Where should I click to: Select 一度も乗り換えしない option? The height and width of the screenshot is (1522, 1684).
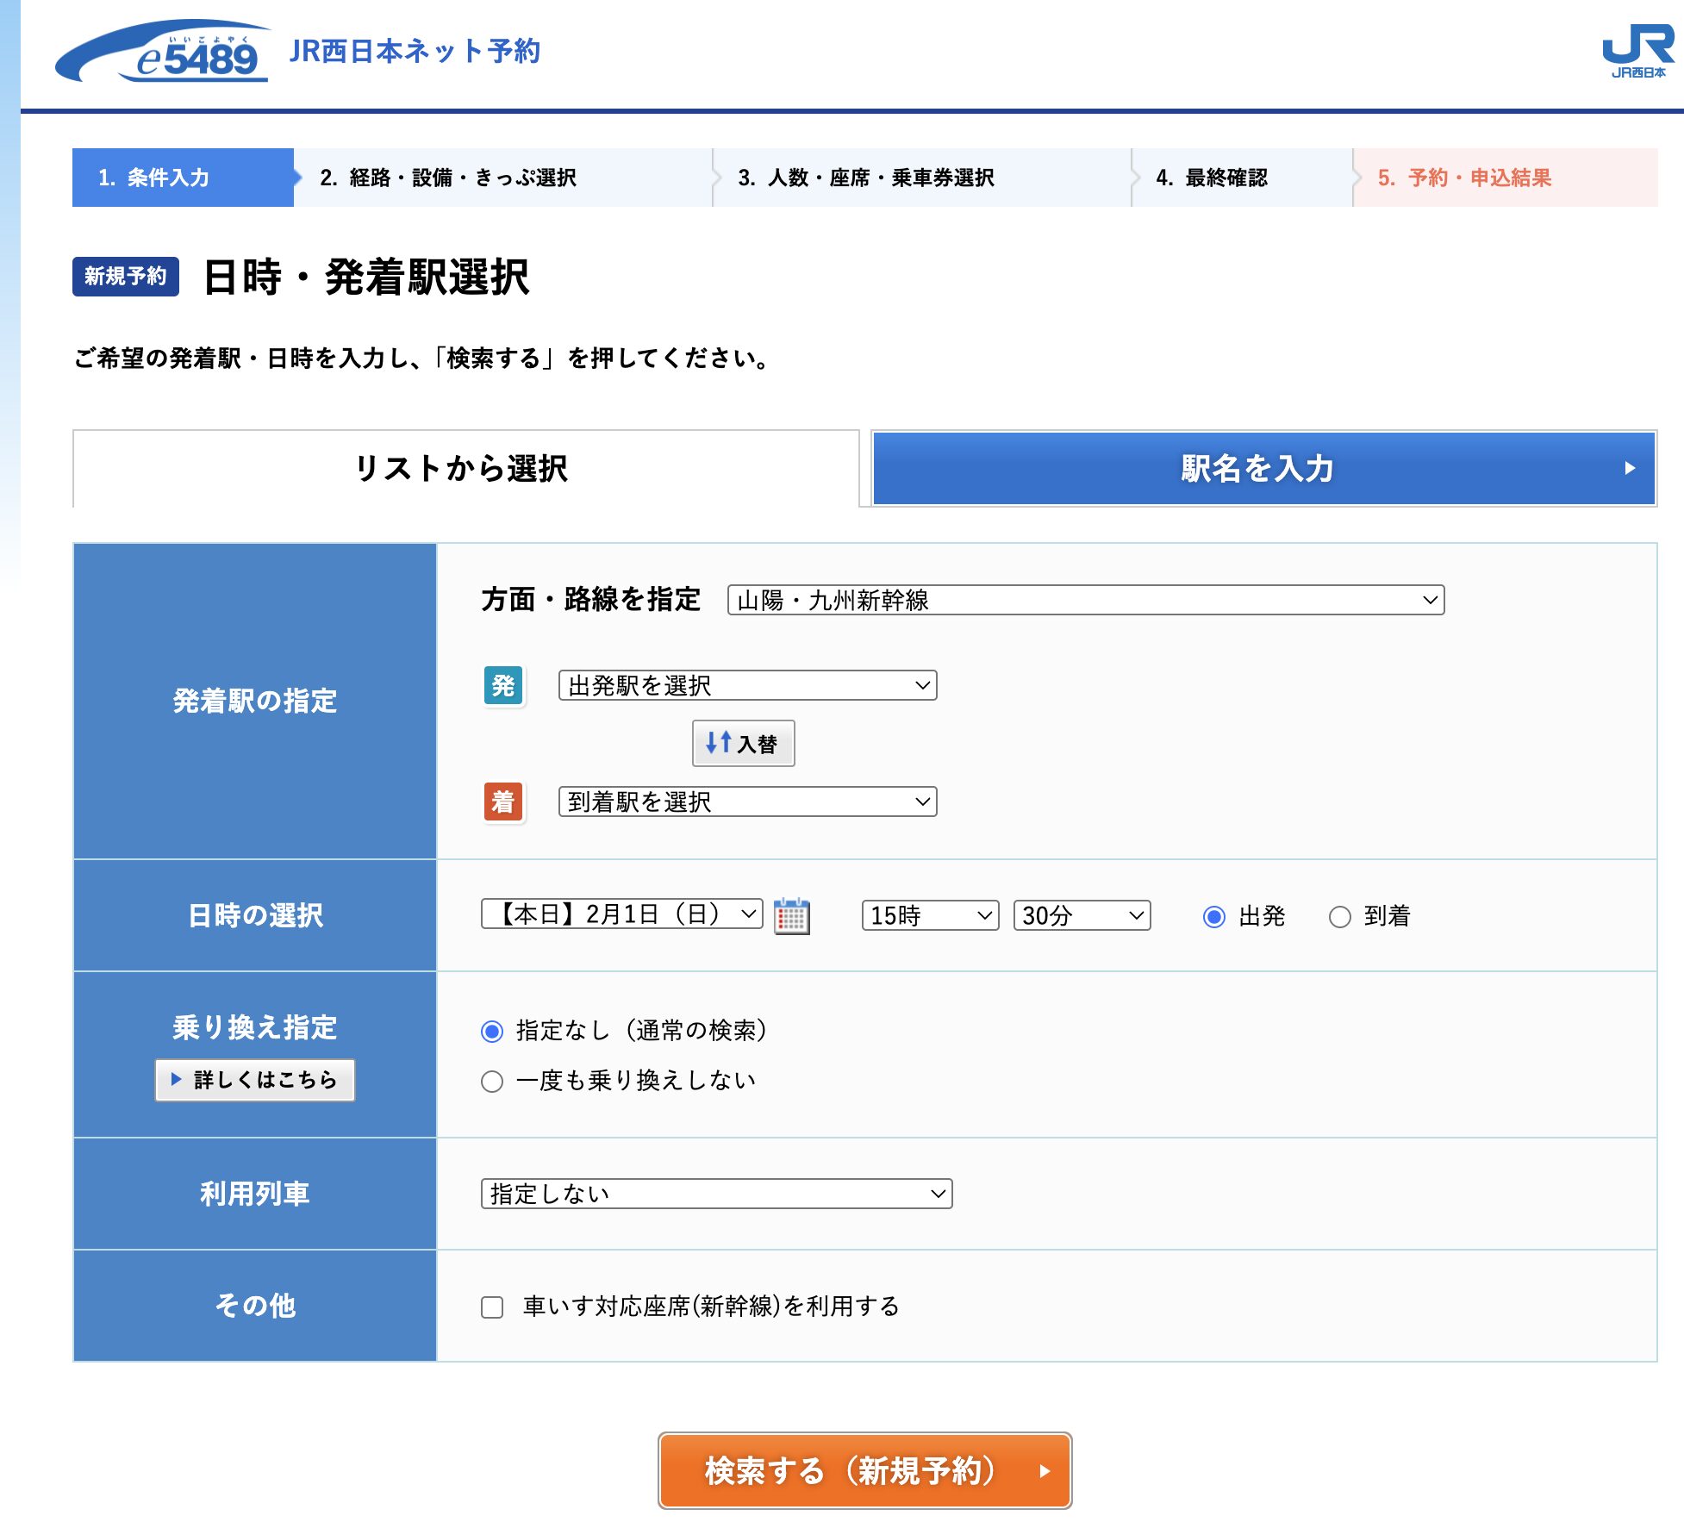click(x=492, y=1080)
